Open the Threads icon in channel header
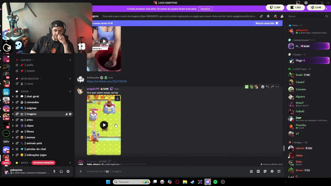The image size is (331, 186). (261, 16)
